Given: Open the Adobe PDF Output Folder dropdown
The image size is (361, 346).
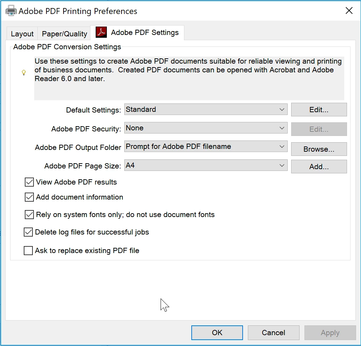Looking at the screenshot, I should click(206, 146).
